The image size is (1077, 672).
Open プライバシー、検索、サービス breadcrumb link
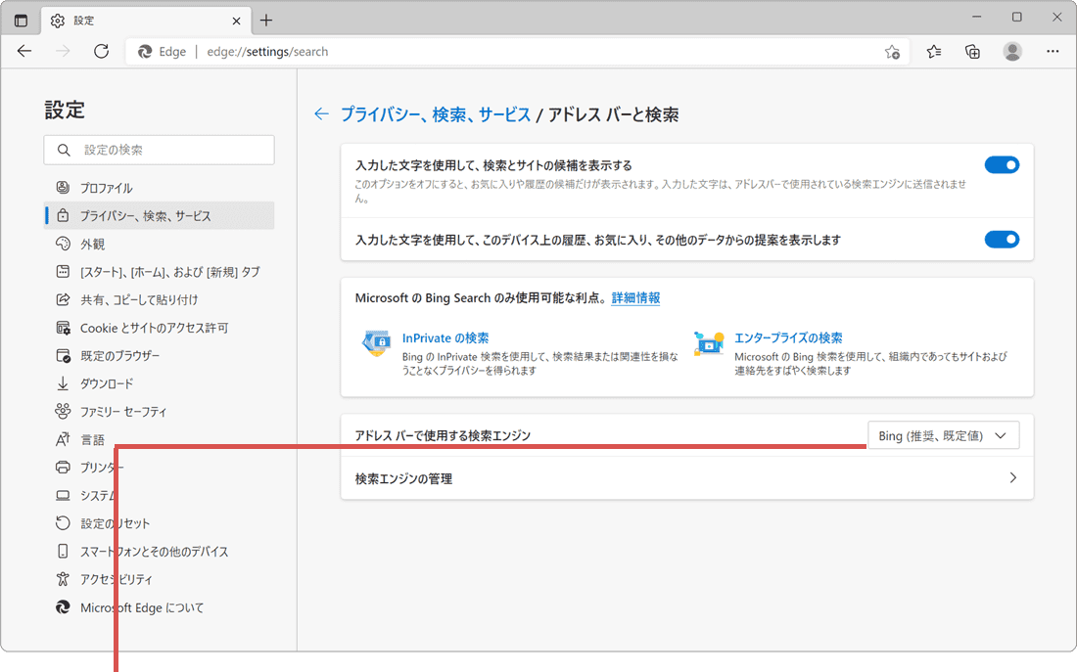click(x=436, y=114)
